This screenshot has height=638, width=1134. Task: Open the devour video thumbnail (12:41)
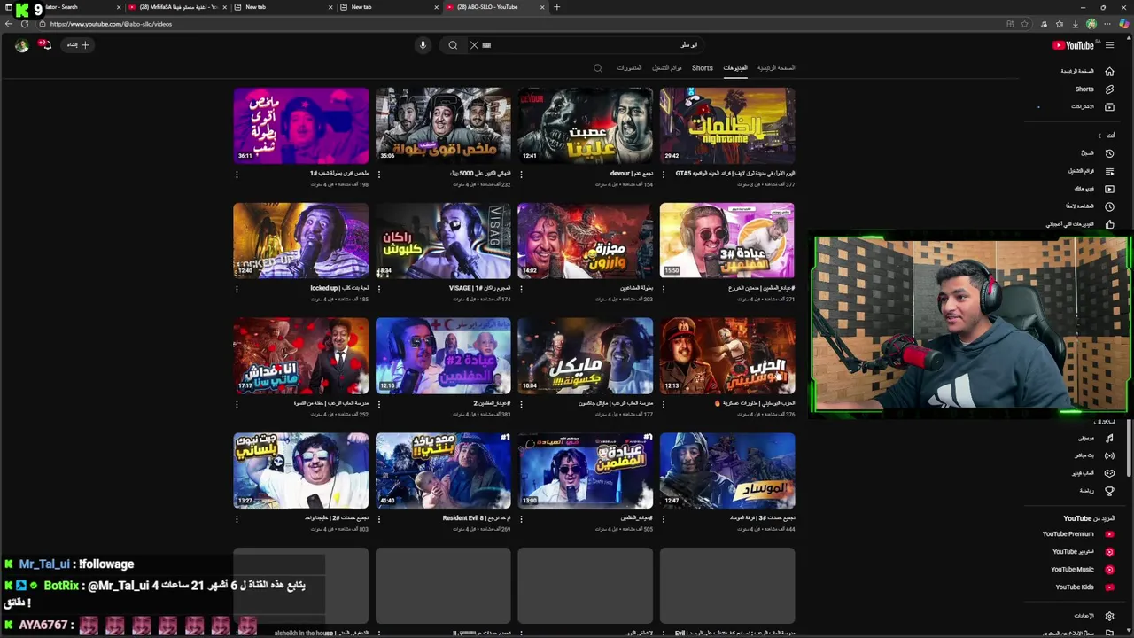(585, 126)
